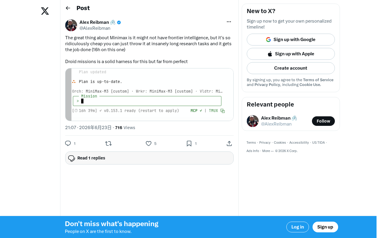Click the repost arrows icon
Image resolution: width=381 pixels, height=238 pixels.
(x=108, y=143)
